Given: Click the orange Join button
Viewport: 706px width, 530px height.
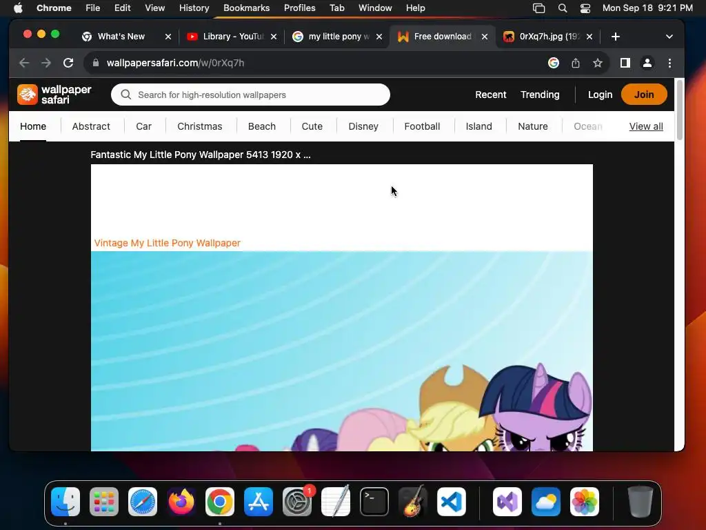Looking at the screenshot, I should [644, 95].
